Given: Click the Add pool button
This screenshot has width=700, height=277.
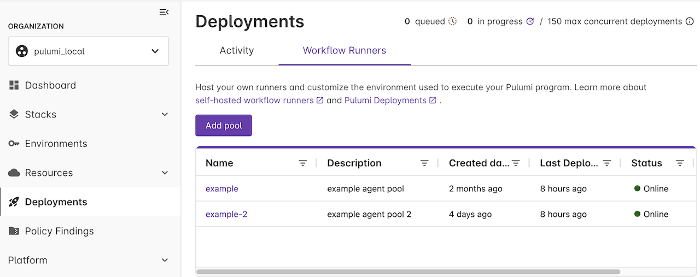Looking at the screenshot, I should pyautogui.click(x=223, y=126).
